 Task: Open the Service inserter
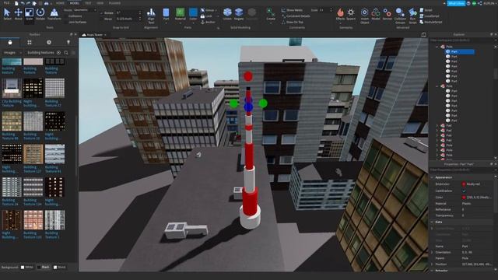[388, 14]
